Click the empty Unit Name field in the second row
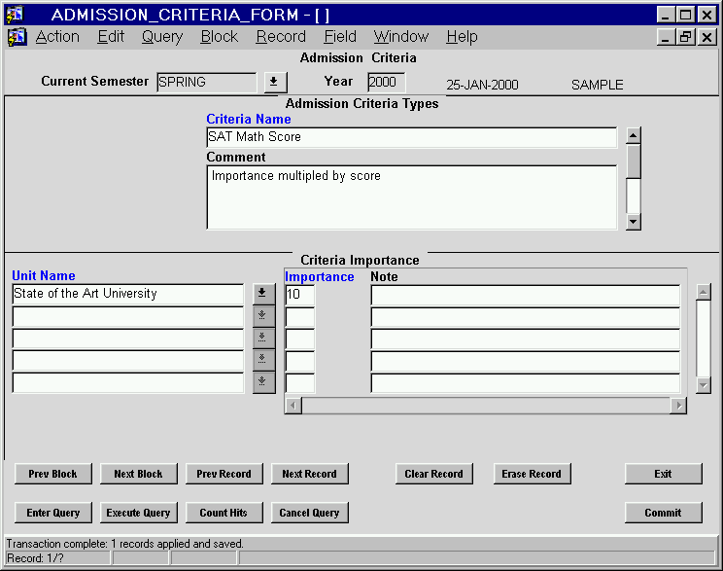This screenshot has height=571, width=723. (127, 316)
